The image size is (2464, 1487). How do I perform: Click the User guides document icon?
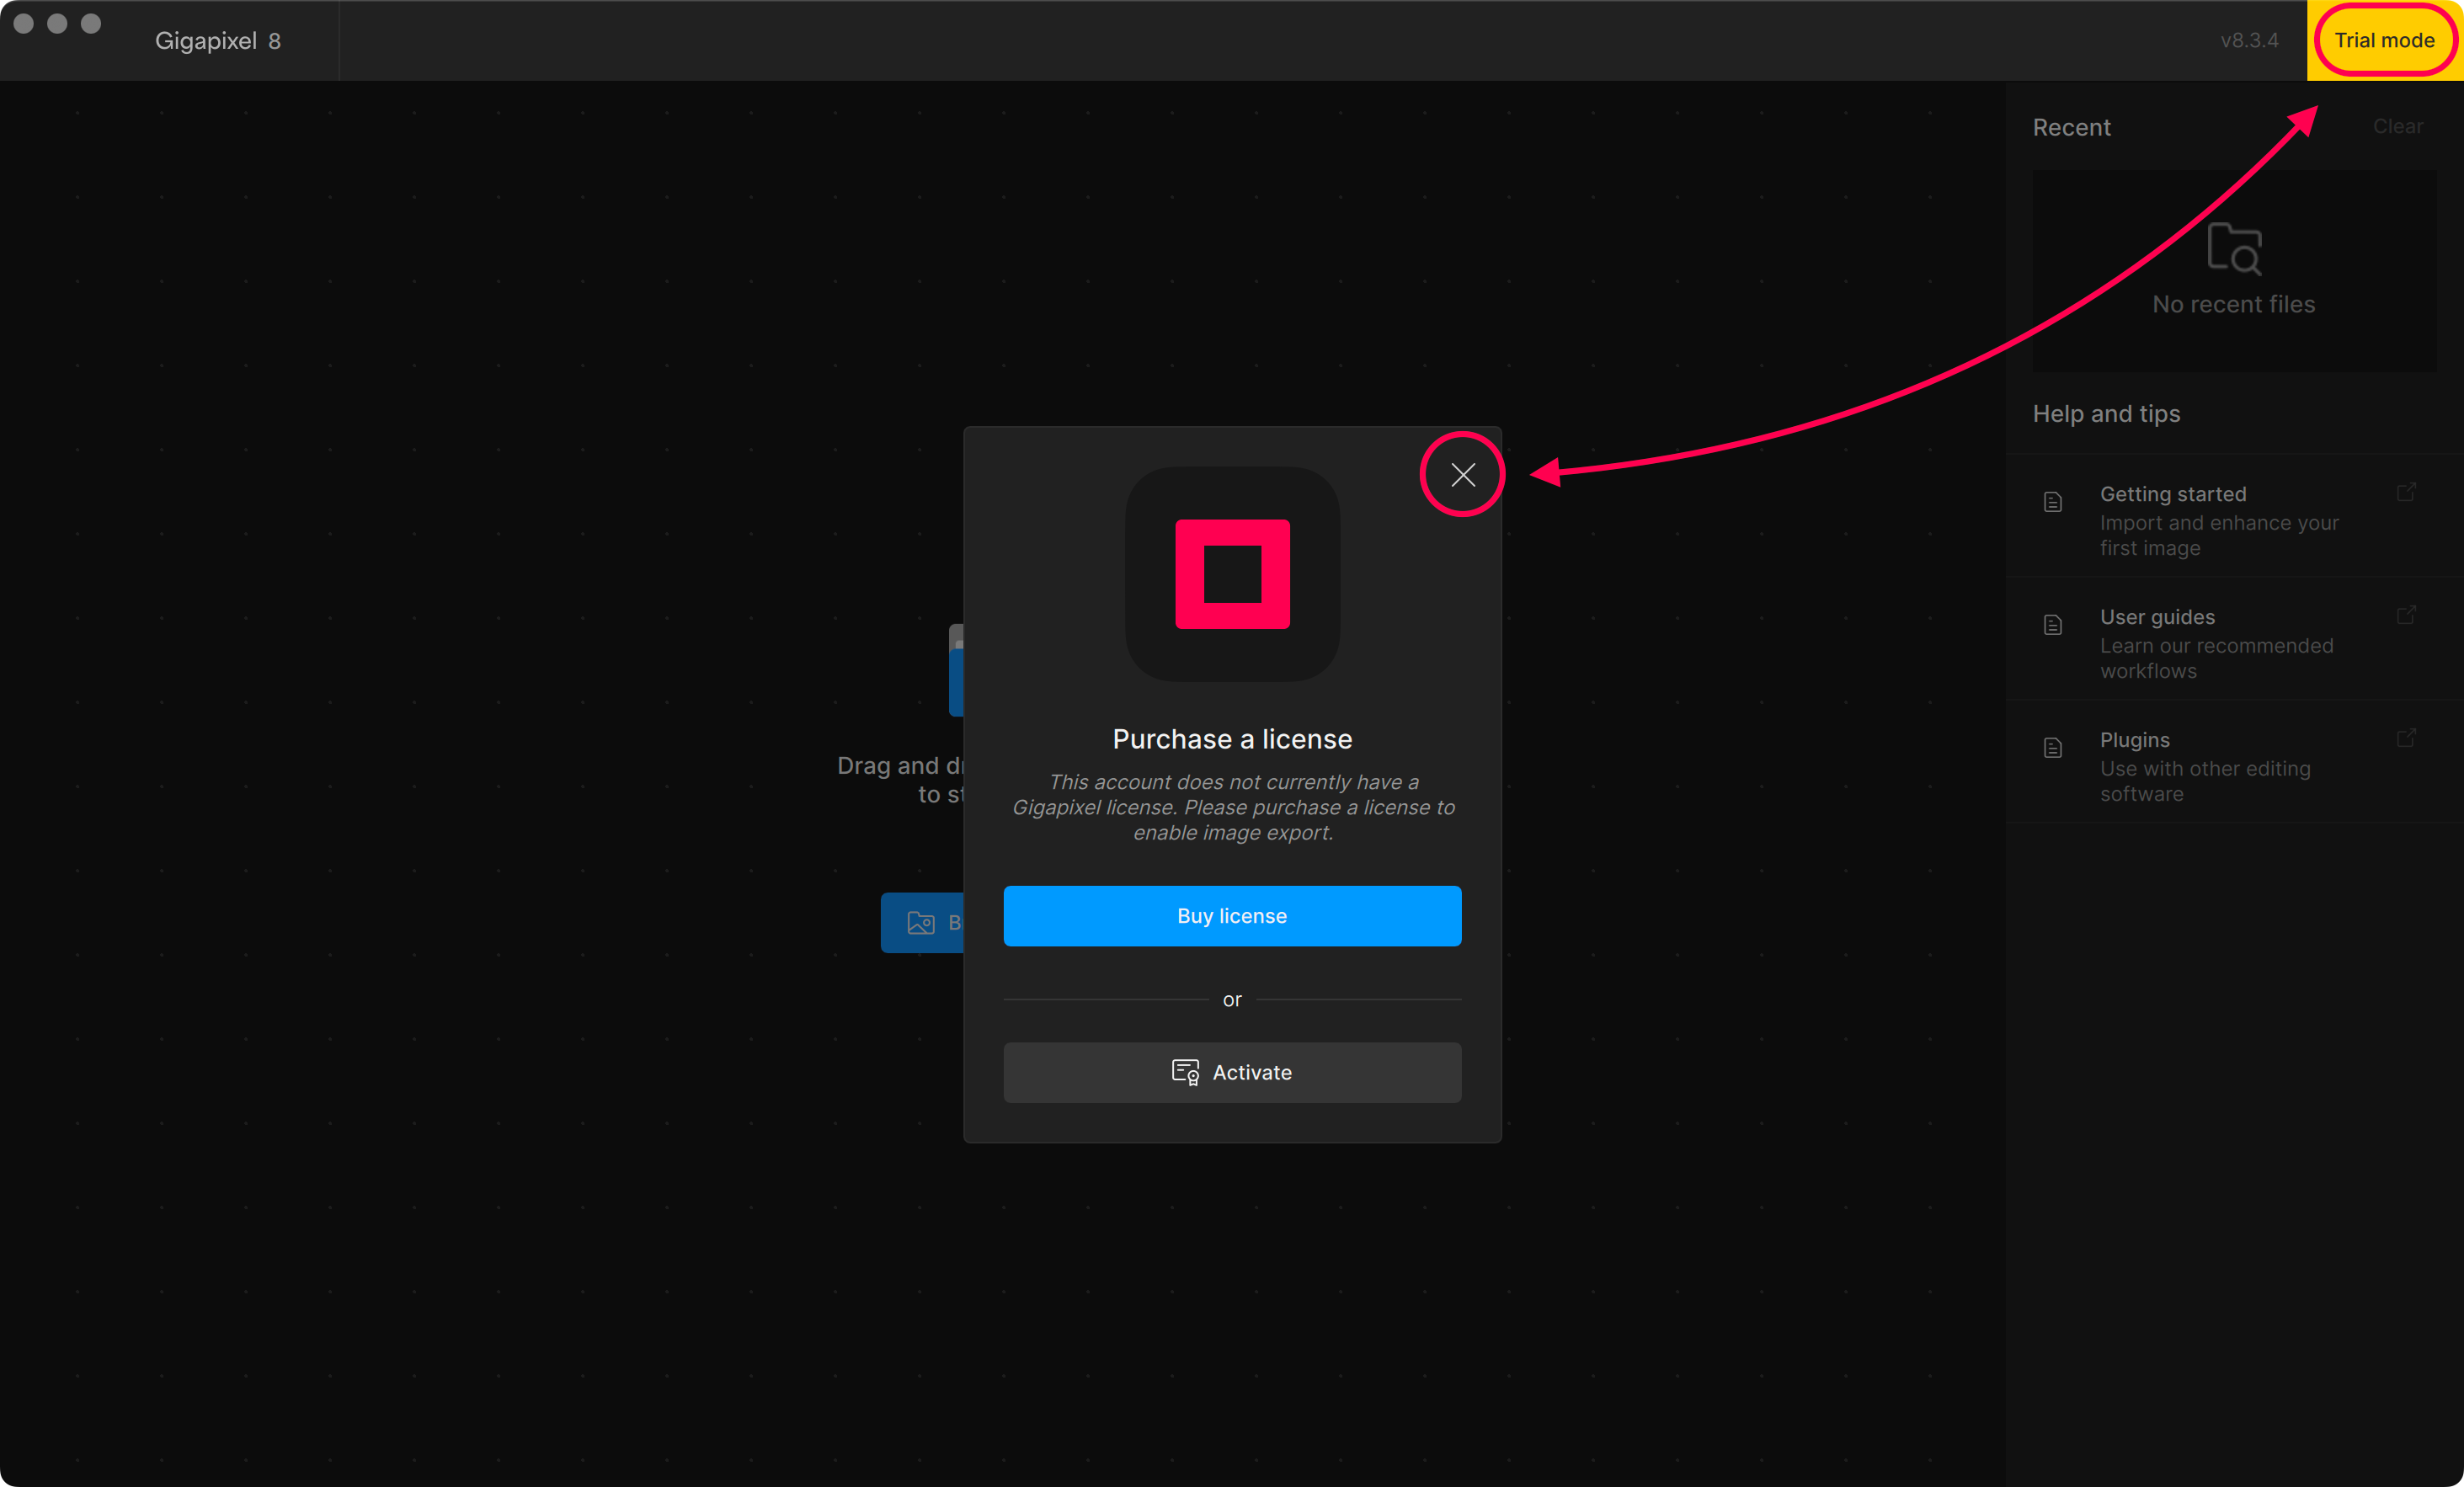click(2053, 625)
